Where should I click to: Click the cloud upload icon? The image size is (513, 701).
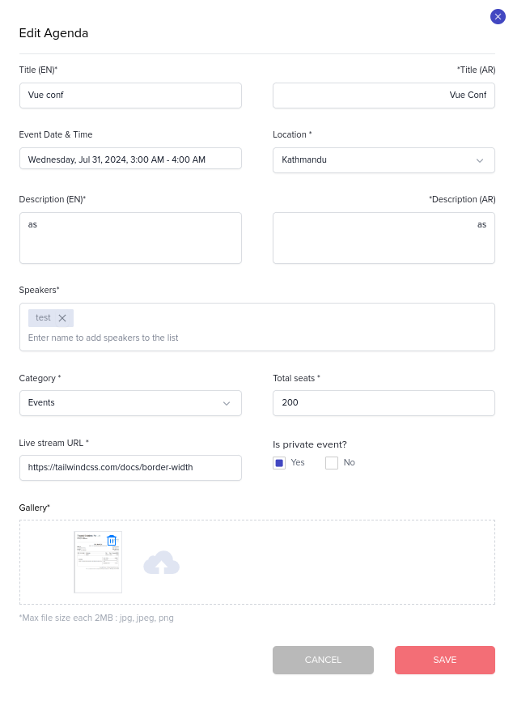pos(161,563)
